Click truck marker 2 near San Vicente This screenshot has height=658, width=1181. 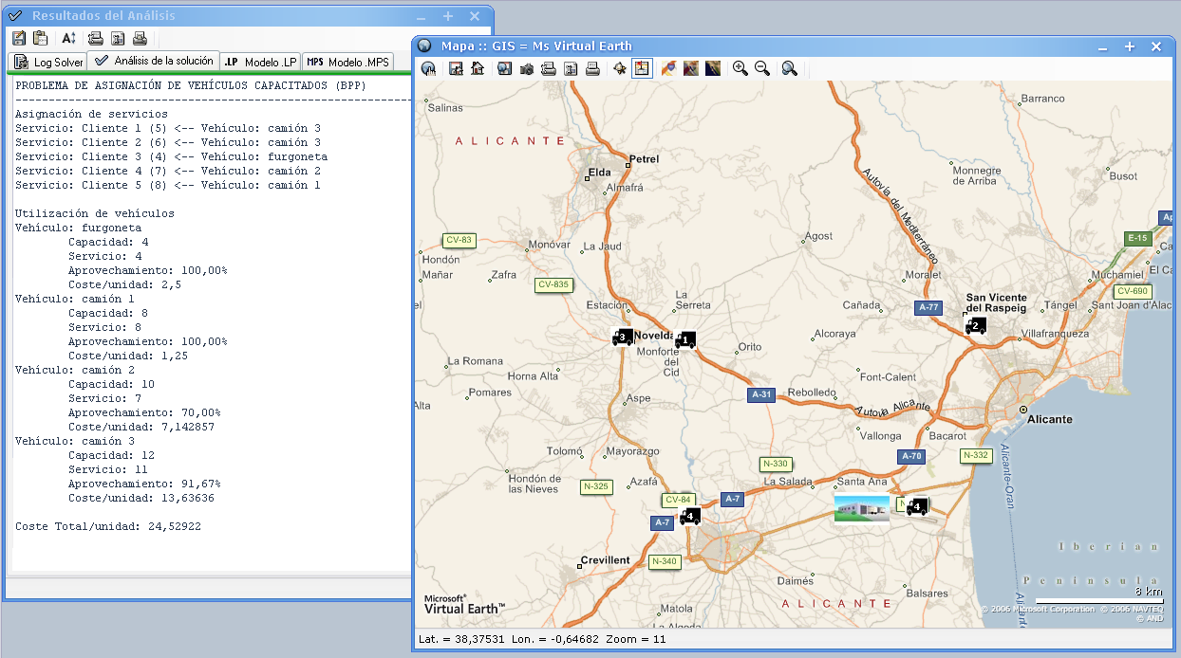(x=975, y=326)
